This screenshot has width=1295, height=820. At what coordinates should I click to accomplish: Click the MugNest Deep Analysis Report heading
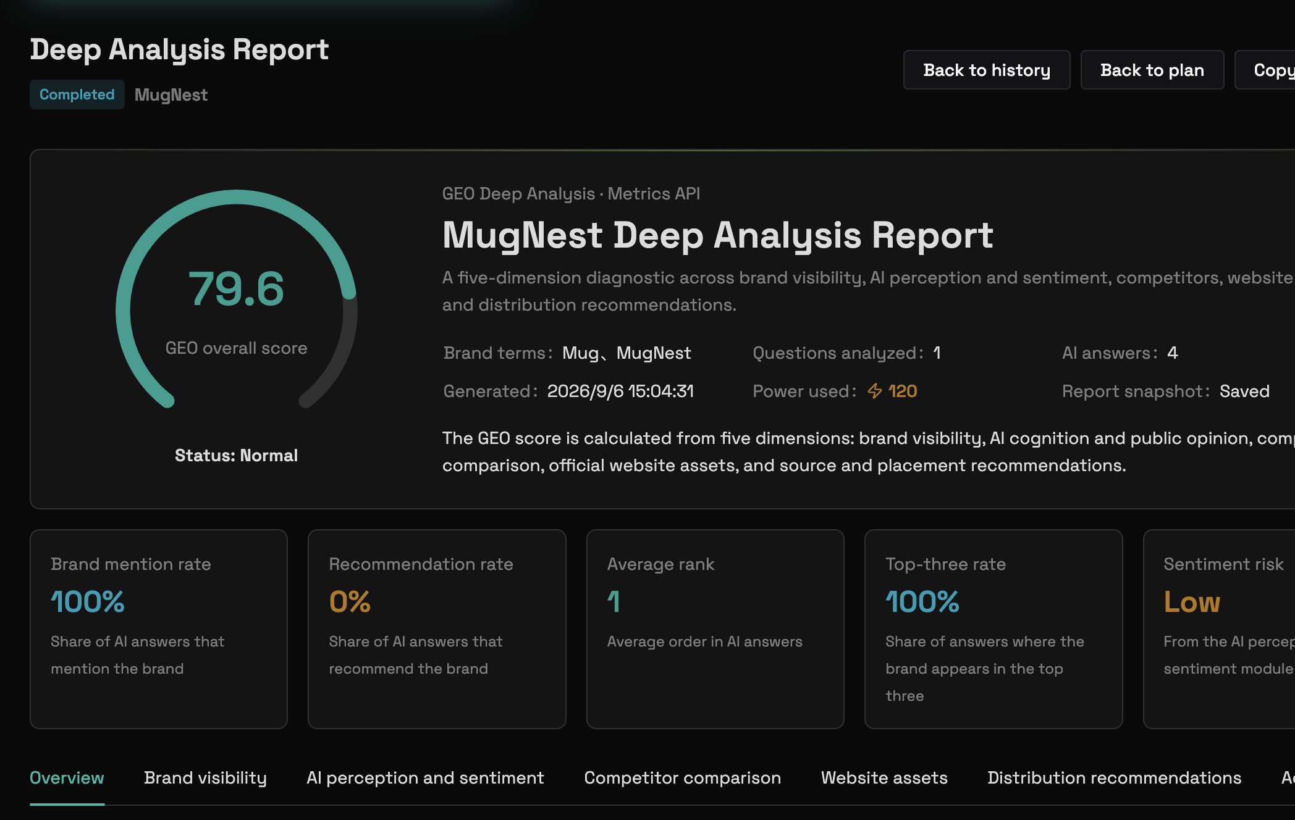[717, 236]
